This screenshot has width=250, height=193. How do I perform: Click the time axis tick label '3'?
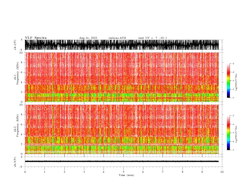[x=84, y=172]
